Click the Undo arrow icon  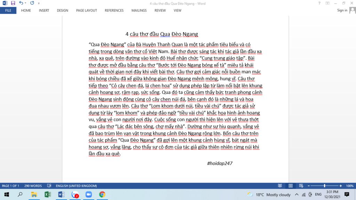click(21, 3)
